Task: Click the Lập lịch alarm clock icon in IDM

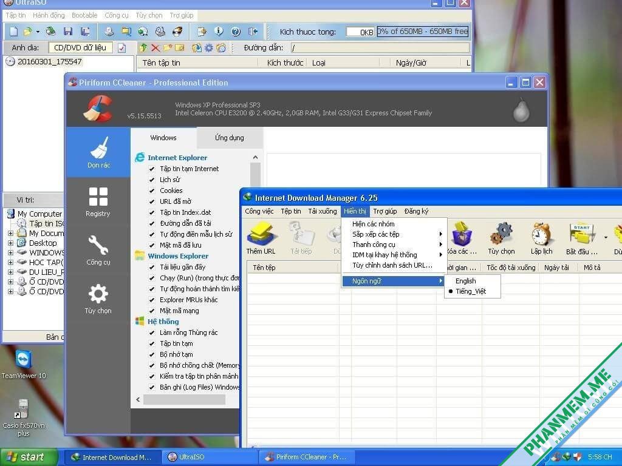Action: 541,238
